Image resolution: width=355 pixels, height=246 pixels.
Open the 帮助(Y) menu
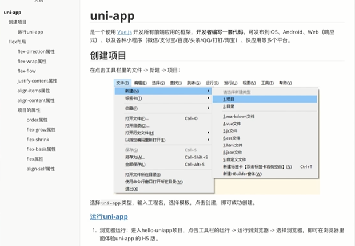[x=285, y=83]
